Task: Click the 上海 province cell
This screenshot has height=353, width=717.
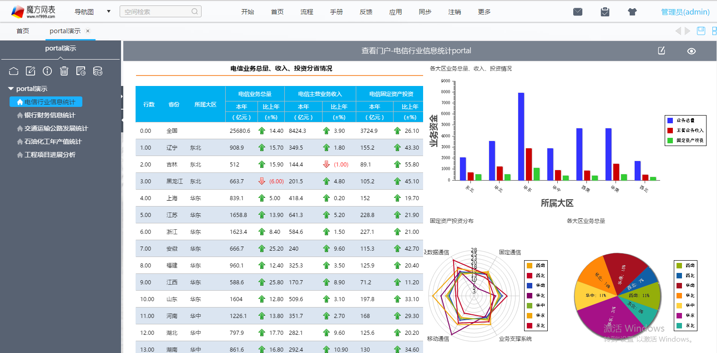Action: (x=172, y=198)
